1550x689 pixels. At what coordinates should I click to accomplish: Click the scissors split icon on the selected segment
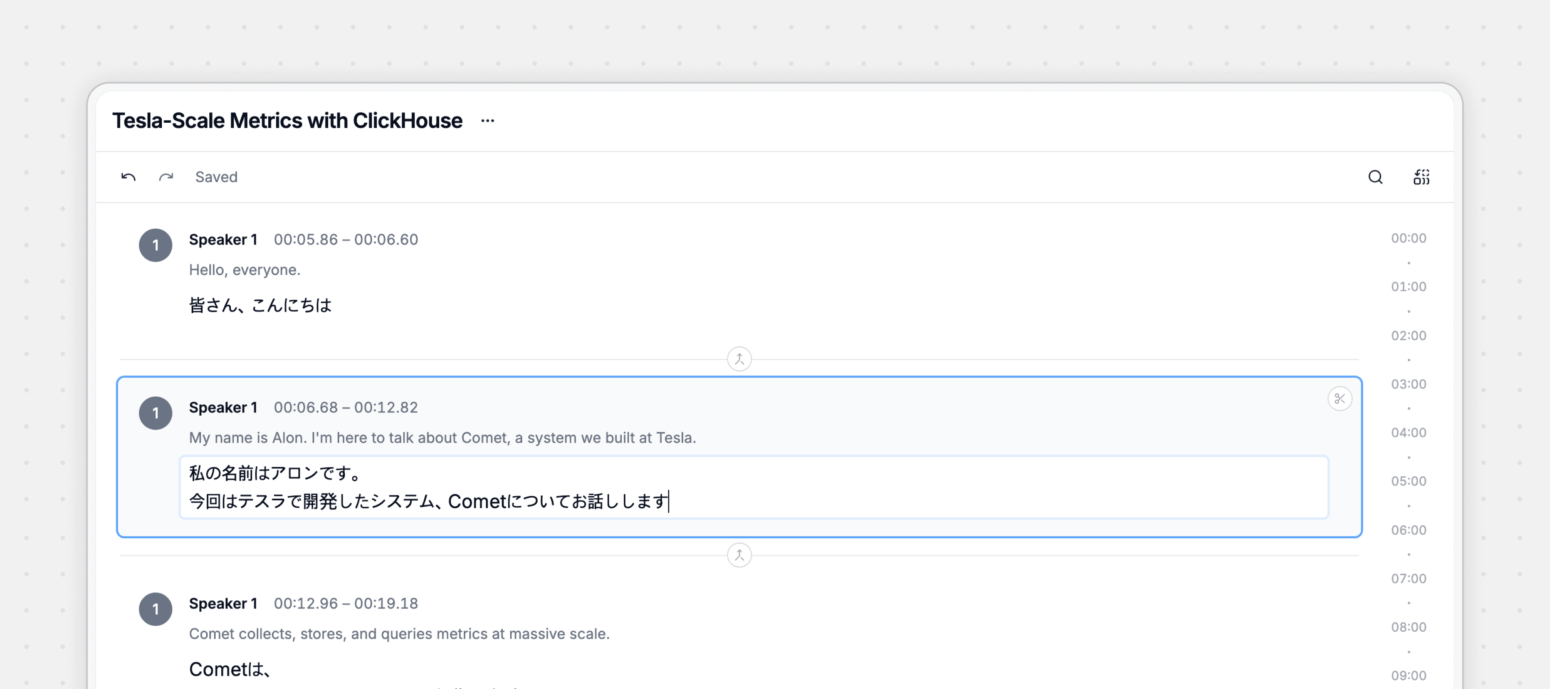pyautogui.click(x=1339, y=399)
